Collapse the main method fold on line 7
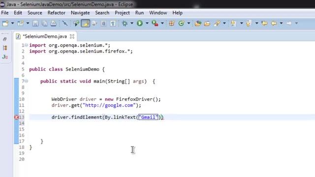Screen dimensions: 315x177 click(26, 81)
